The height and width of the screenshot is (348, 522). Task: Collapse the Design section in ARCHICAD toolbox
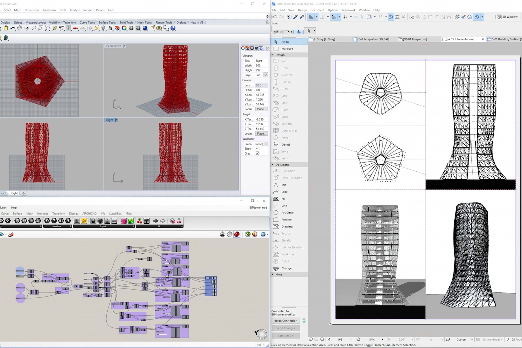(x=273, y=55)
